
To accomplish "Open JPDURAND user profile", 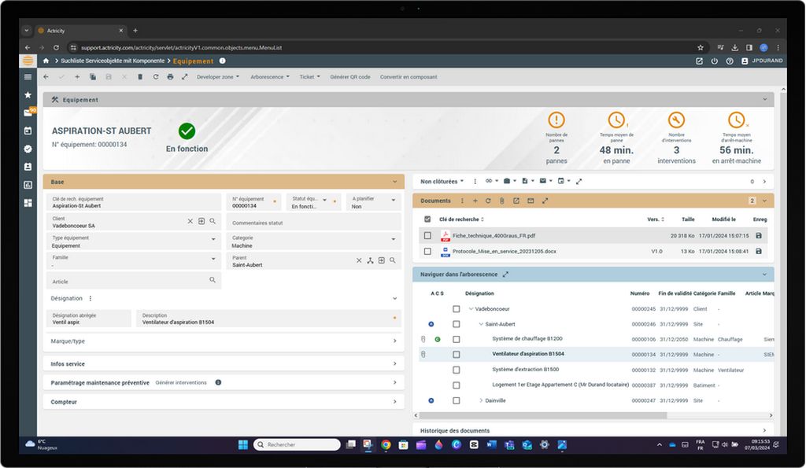I will pos(762,61).
